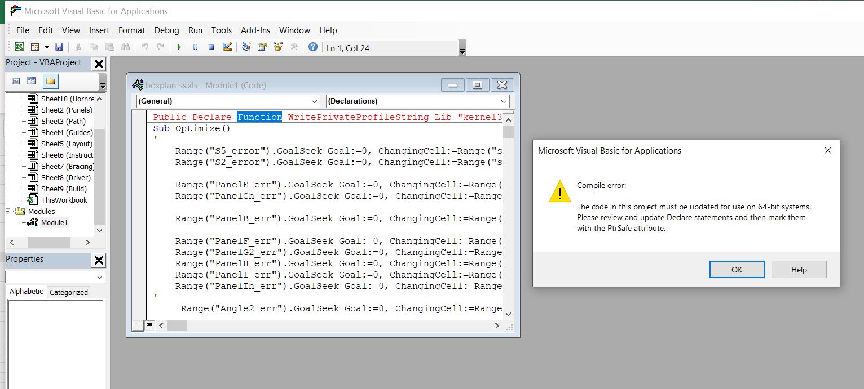Open the Insert object dropdown arrow
864x389 pixels.
[x=47, y=47]
